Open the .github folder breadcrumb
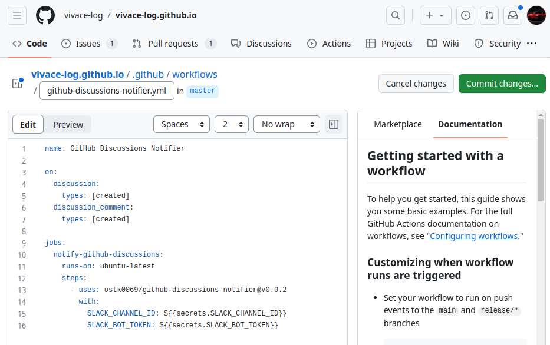This screenshot has width=550, height=345. (149, 74)
